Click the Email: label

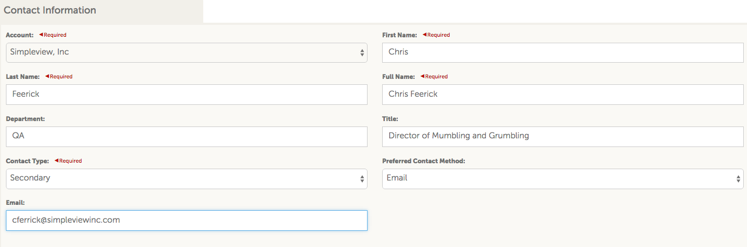click(x=16, y=203)
